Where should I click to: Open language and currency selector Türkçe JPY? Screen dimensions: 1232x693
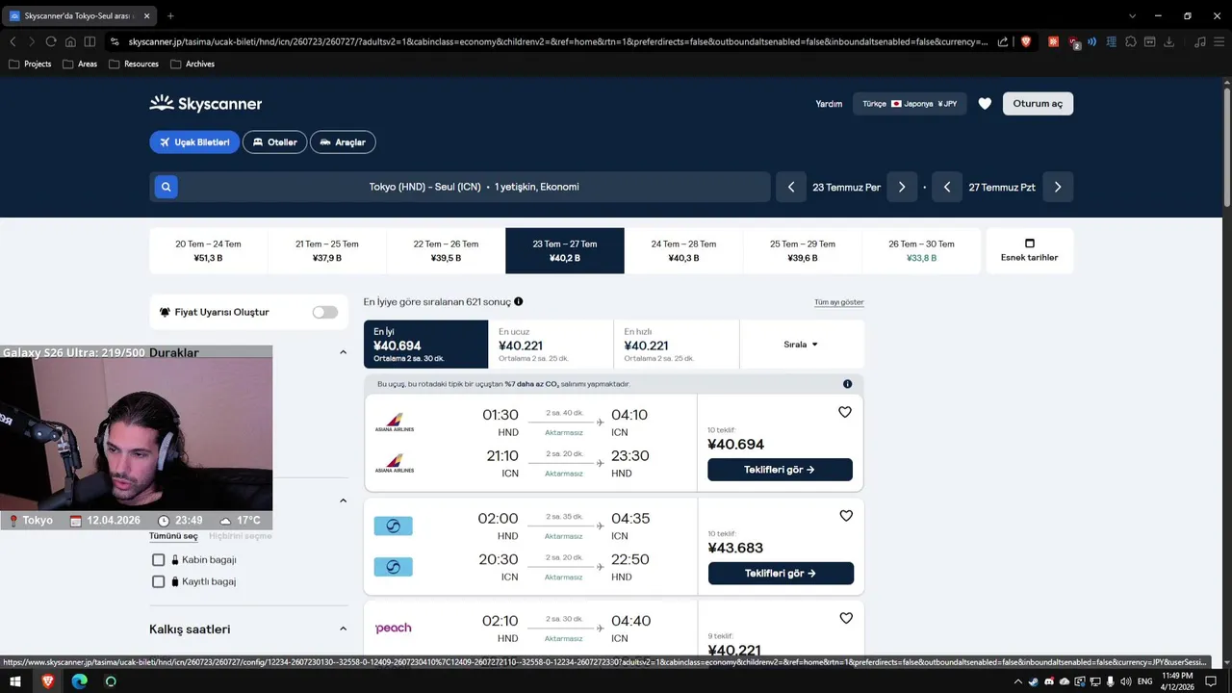point(910,104)
